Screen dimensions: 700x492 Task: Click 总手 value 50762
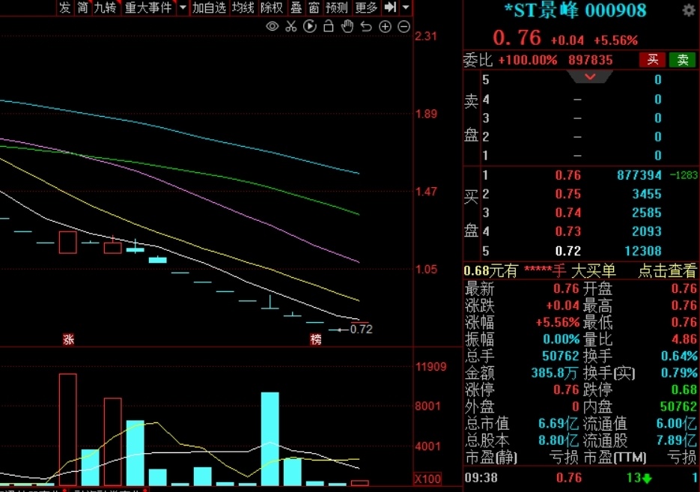click(x=560, y=356)
